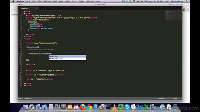Image resolution: width=200 pixels, height=112 pixels.
Task: Click the 'dashed gray' text on line 9
Action: tap(47, 28)
